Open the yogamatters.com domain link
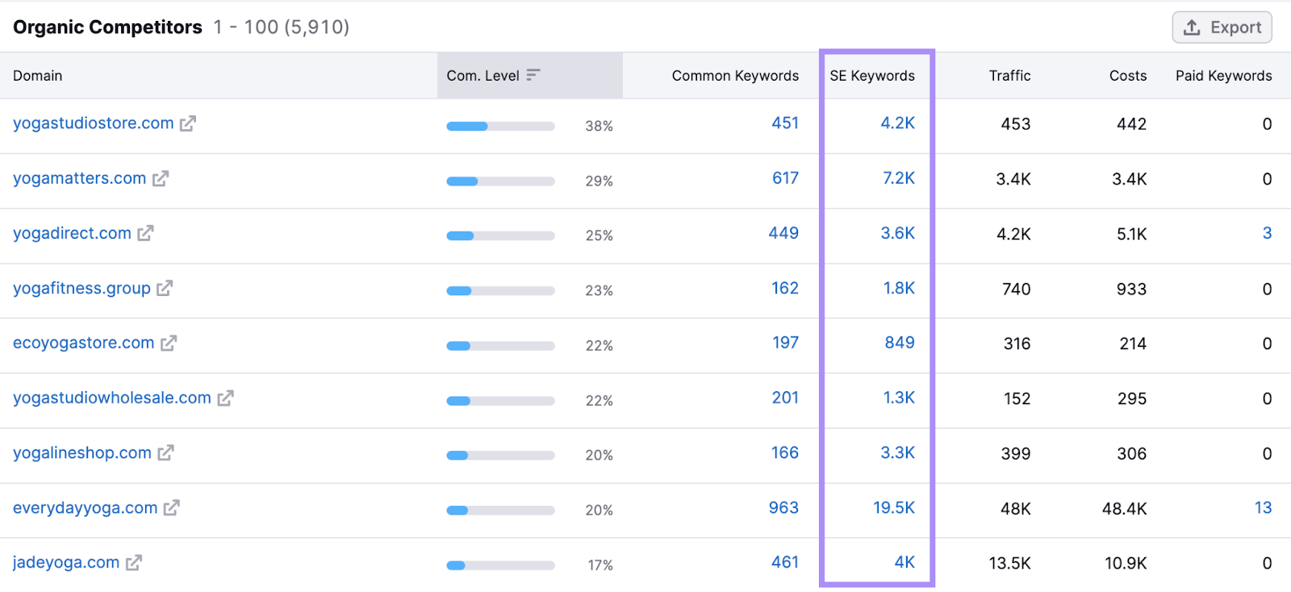This screenshot has width=1291, height=592. click(x=80, y=178)
